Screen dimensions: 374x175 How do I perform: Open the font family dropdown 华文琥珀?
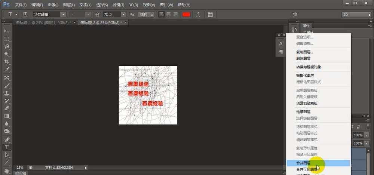(x=49, y=15)
